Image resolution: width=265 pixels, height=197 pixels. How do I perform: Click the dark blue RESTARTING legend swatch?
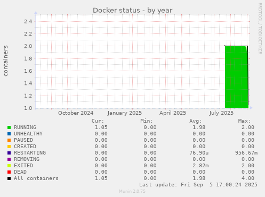click(x=9, y=153)
